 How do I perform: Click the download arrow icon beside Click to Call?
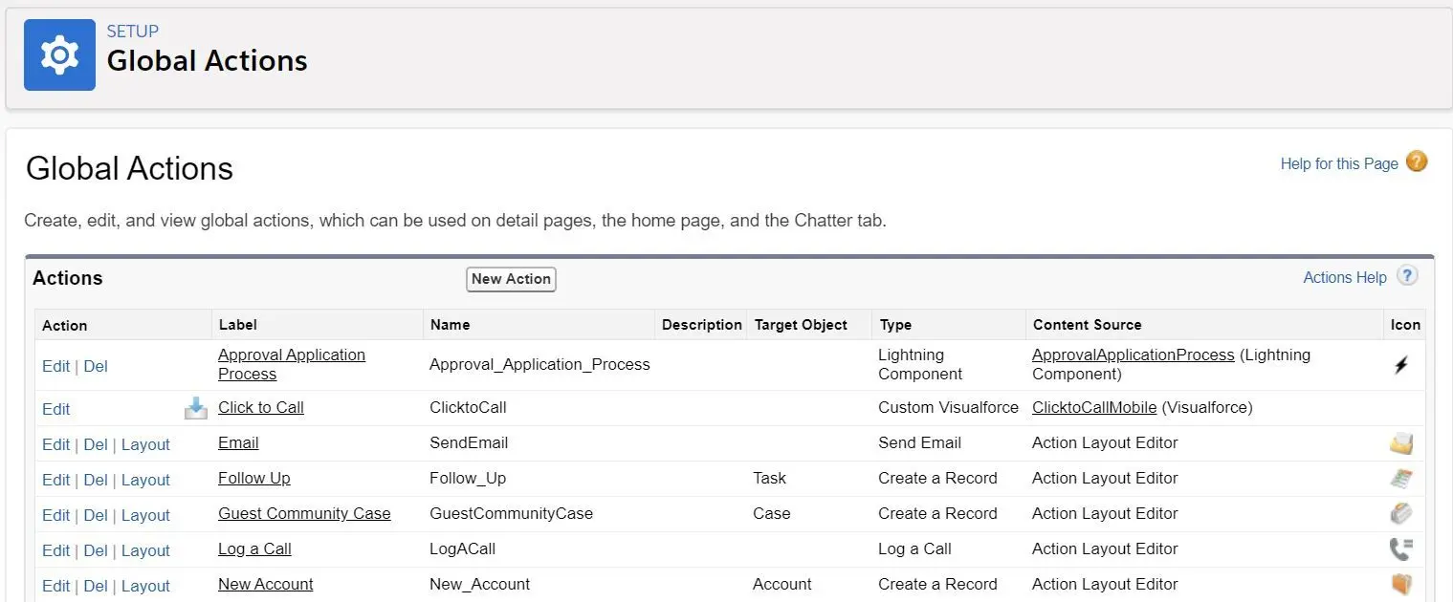[196, 408]
